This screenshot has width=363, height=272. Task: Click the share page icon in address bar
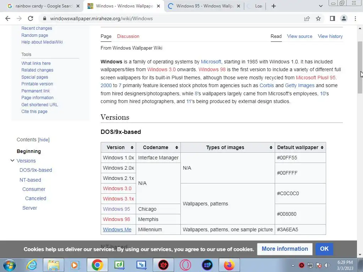click(x=307, y=18)
